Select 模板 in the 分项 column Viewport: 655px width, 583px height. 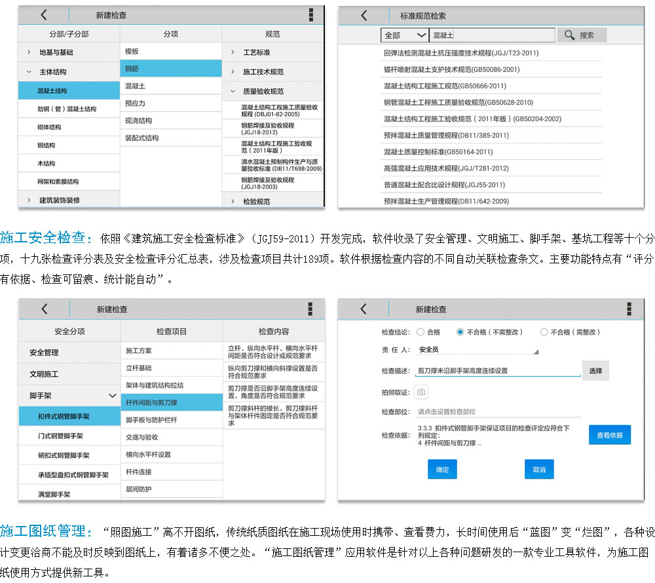[x=171, y=51]
